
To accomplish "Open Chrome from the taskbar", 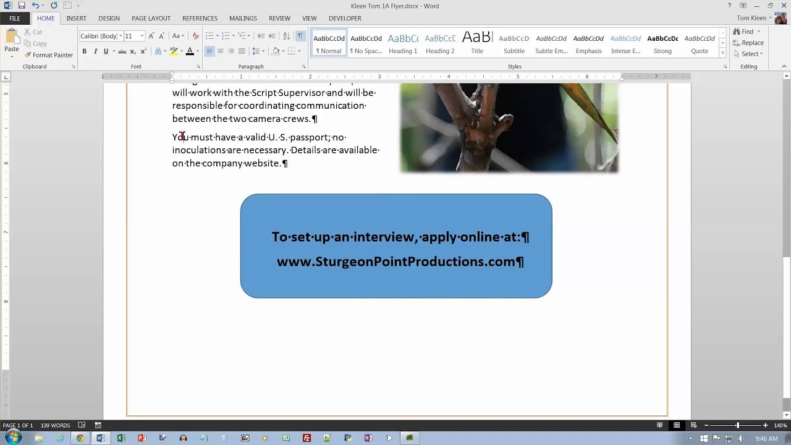I will pos(80,438).
